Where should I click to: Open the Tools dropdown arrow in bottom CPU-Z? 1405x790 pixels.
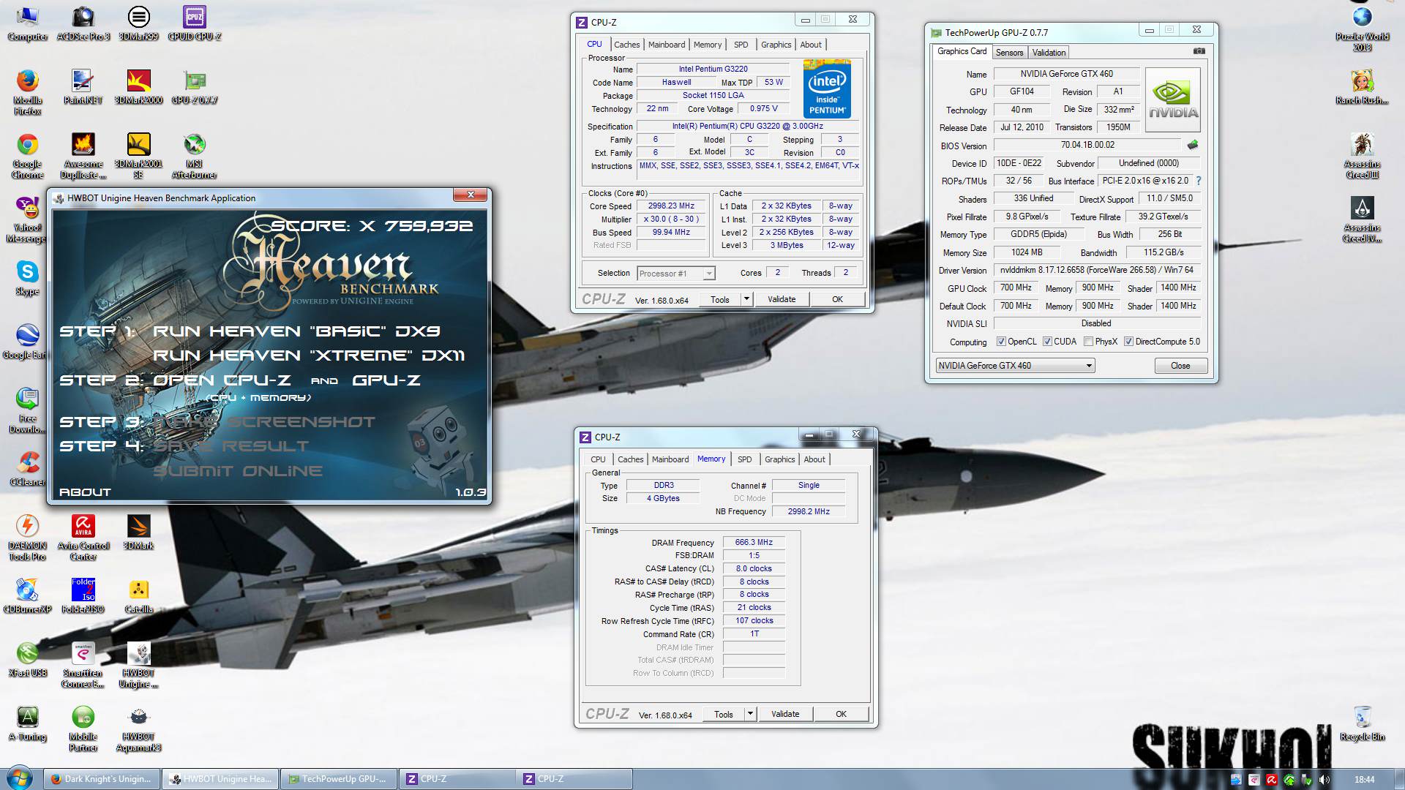750,714
